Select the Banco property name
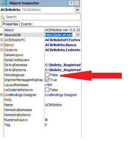 point(9,45)
